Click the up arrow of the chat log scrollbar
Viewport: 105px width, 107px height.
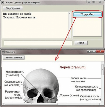point(70,14)
